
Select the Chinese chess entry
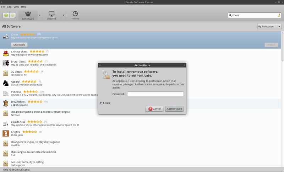tap(140, 53)
